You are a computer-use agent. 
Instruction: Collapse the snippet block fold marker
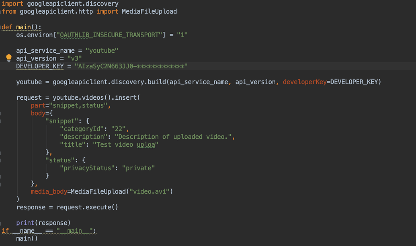click(1, 121)
